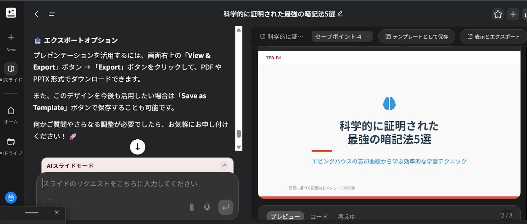Image resolution: width=527 pixels, height=224 pixels.
Task: Click the blue gift icon
Action: 11,198
